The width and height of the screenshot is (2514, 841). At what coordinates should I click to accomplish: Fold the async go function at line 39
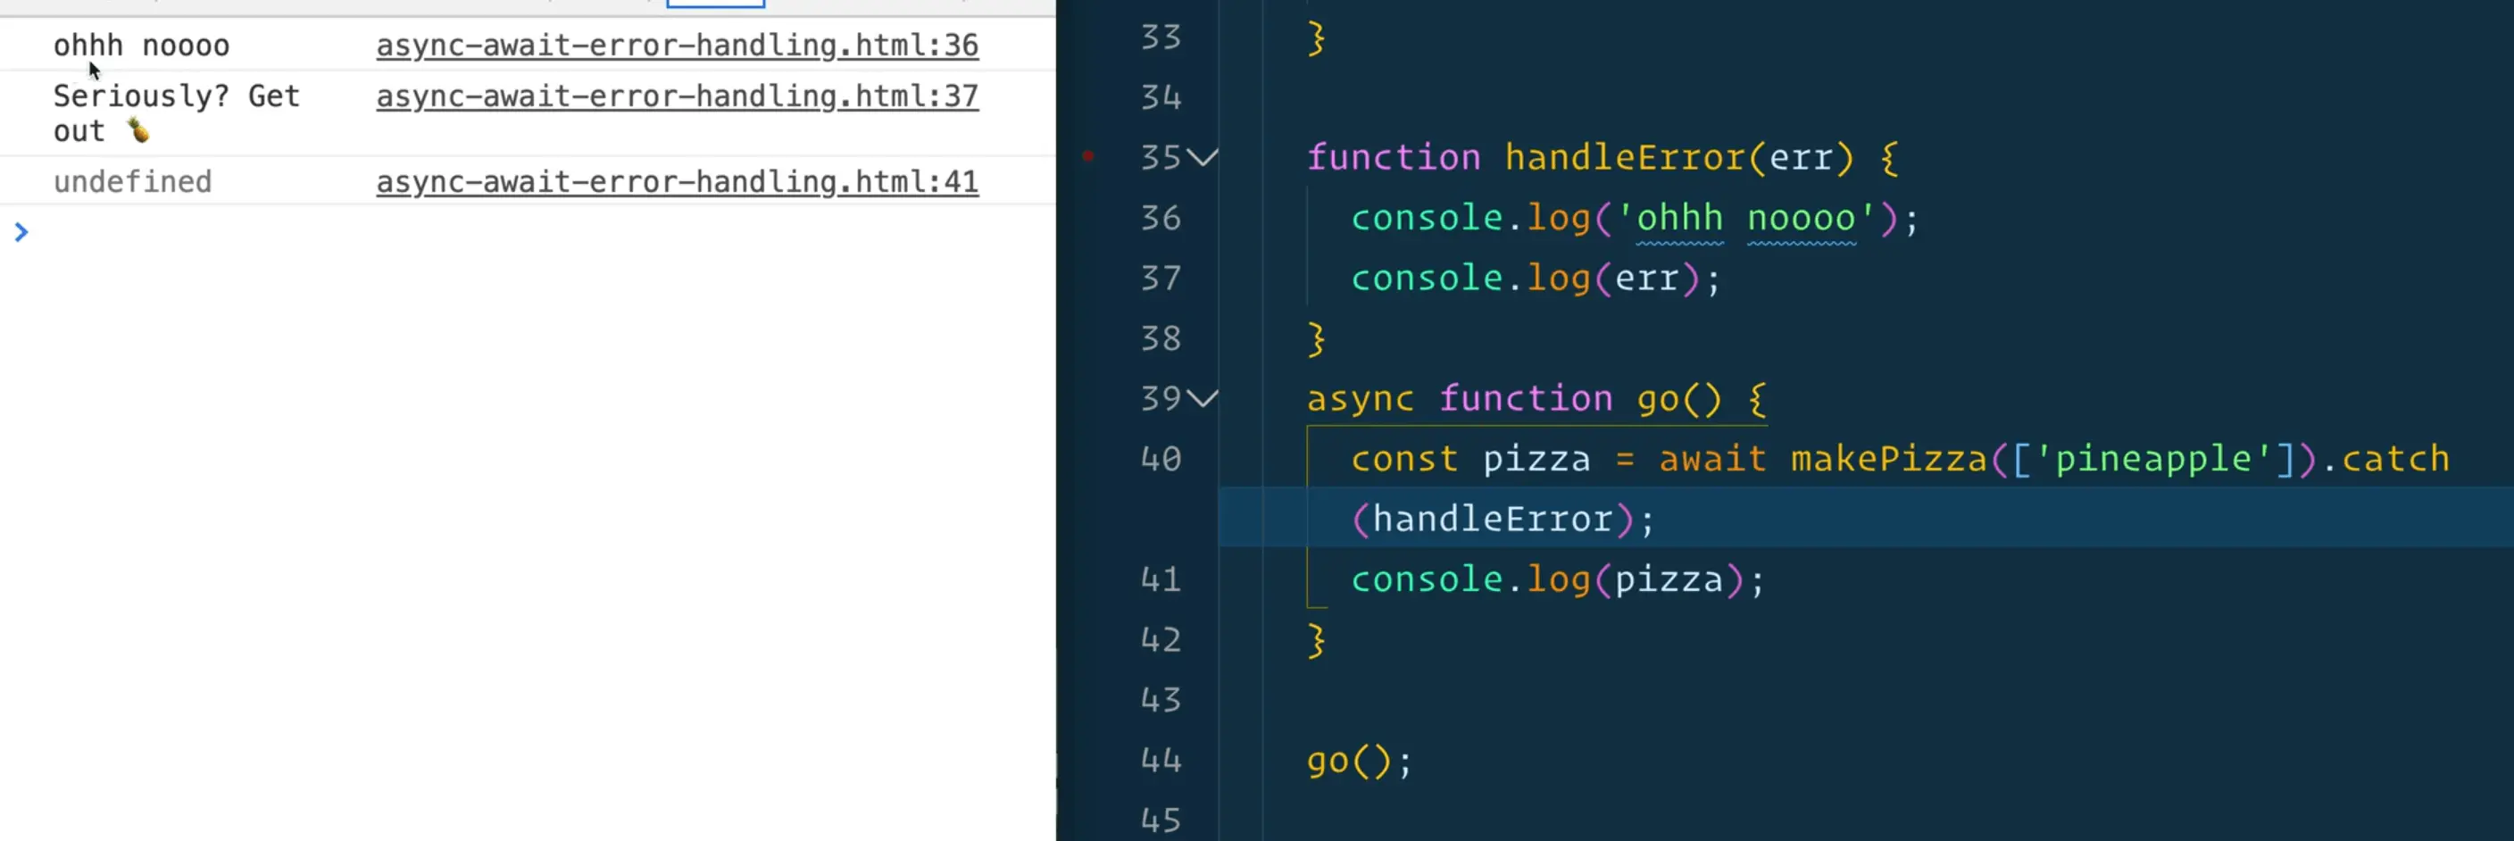(1204, 398)
